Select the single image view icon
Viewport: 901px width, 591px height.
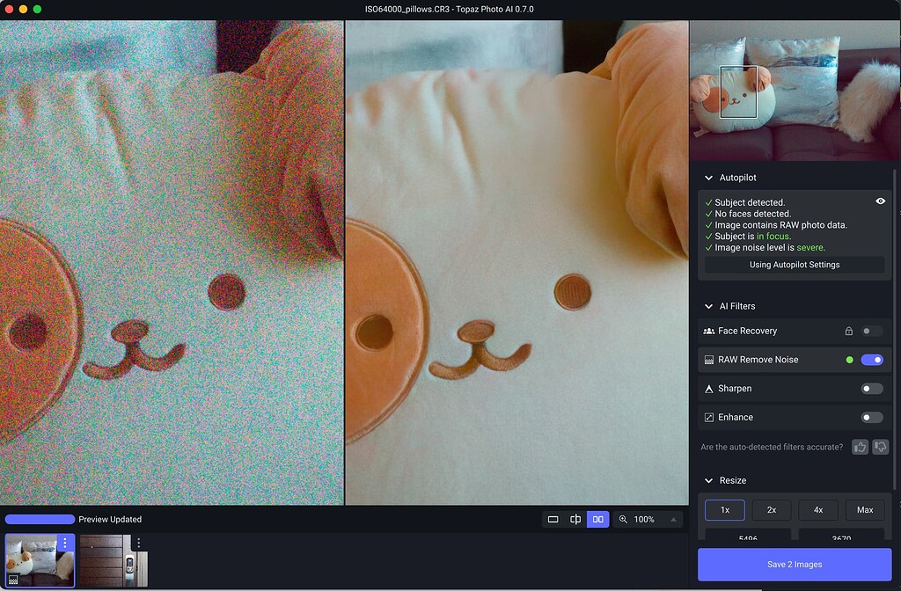tap(554, 519)
